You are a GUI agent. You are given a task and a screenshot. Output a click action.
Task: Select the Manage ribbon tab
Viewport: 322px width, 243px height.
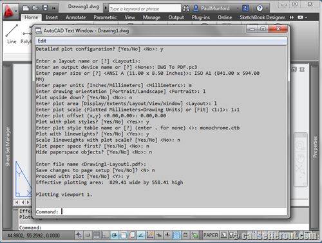pos(151,17)
